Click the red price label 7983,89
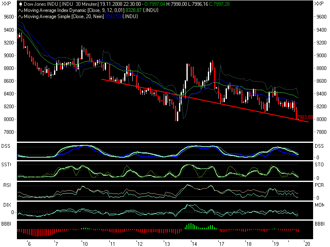The width and height of the screenshot is (330, 247). pos(305,117)
